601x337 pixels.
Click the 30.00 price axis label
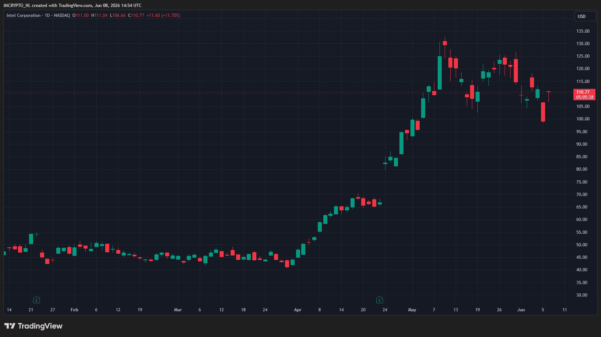[x=582, y=295]
